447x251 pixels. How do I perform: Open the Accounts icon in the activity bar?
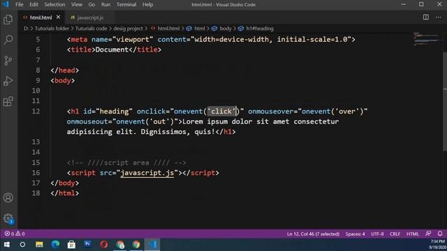pos(8,197)
